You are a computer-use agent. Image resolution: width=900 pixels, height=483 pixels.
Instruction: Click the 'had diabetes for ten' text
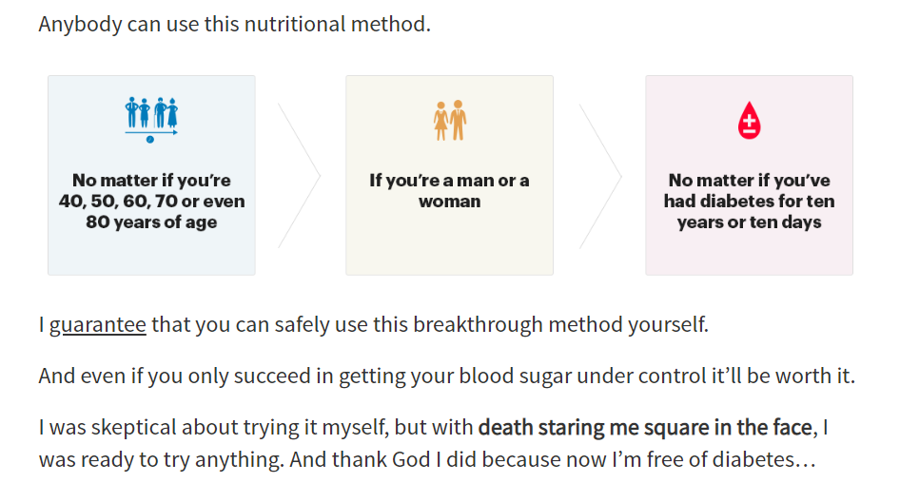coord(749,202)
